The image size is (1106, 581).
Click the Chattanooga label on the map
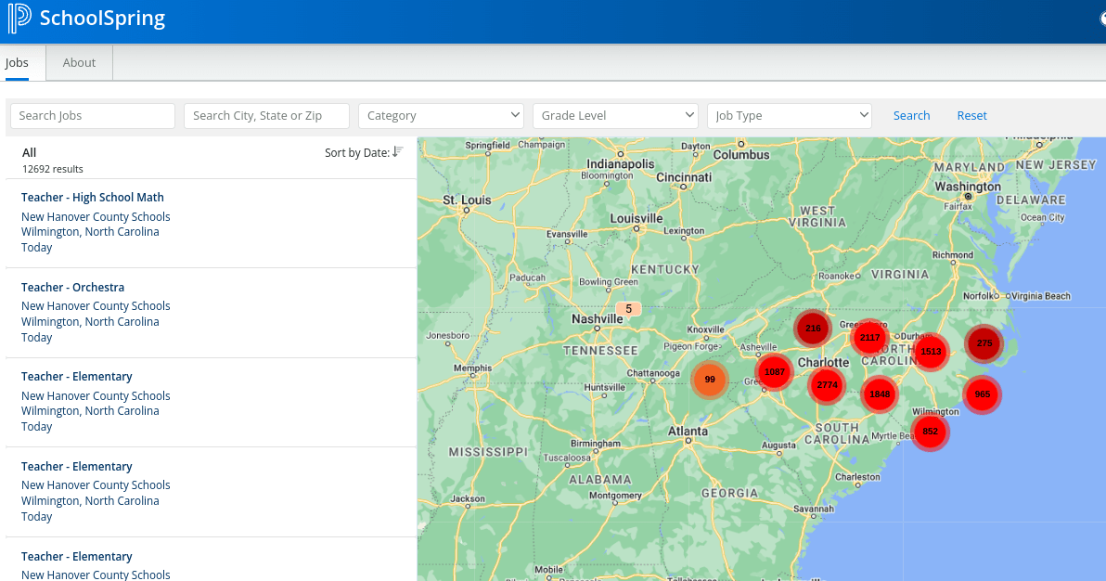[653, 373]
